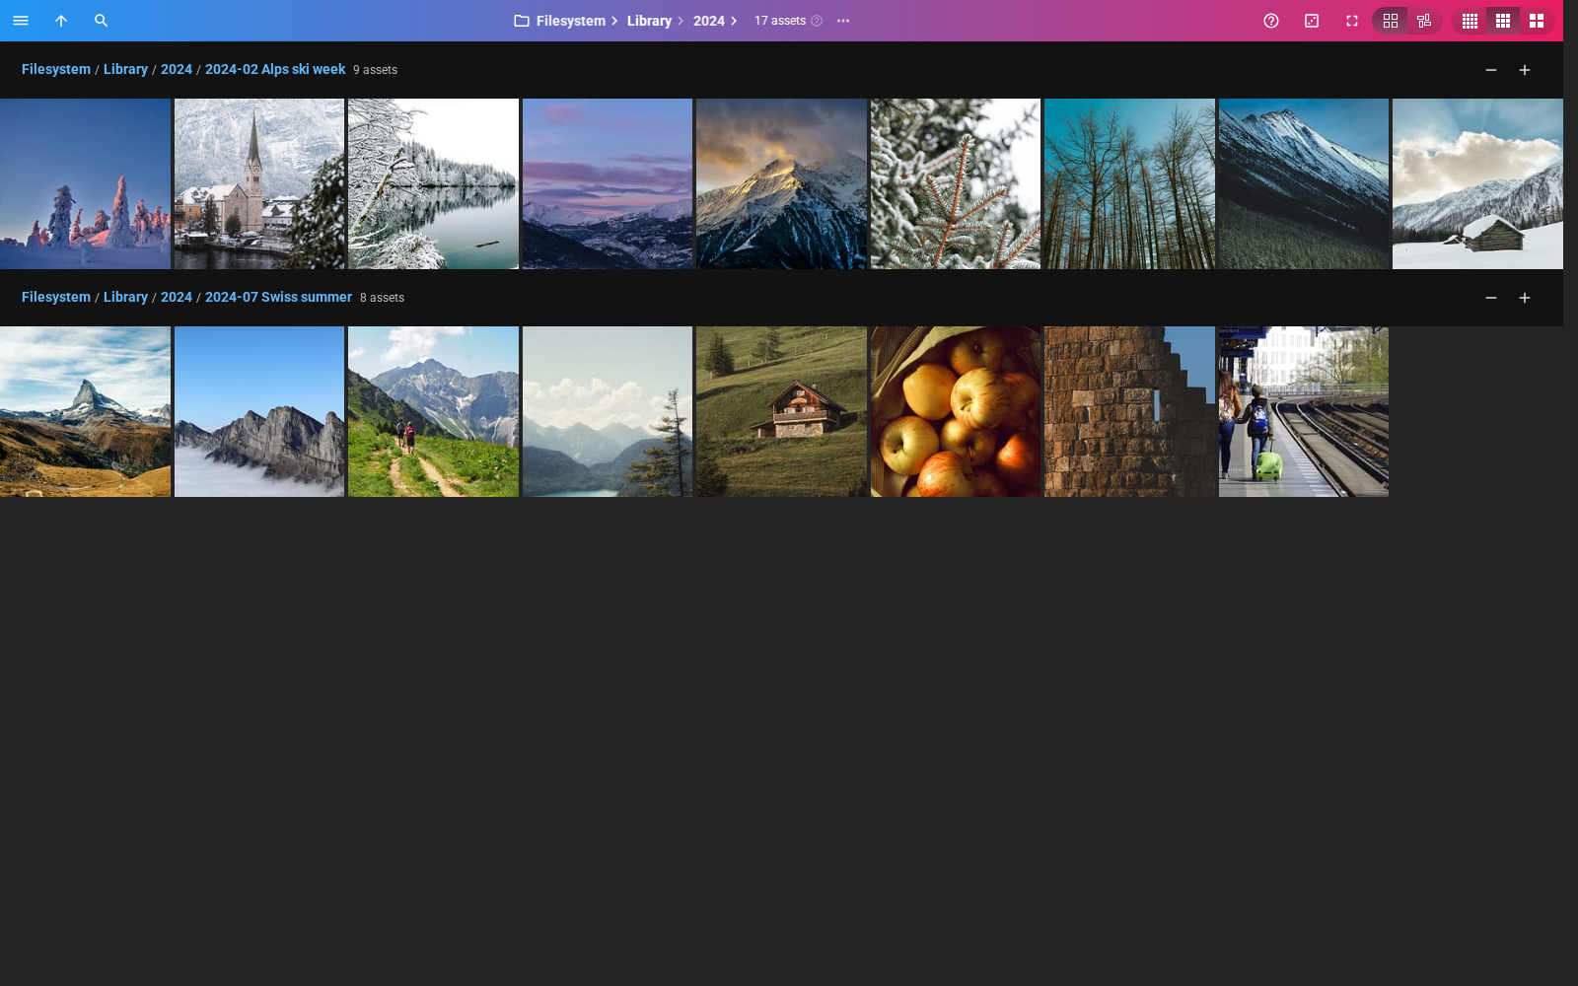Viewport: 1578px width, 986px height.
Task: Open the hikers on trail photo
Action: [x=433, y=411]
